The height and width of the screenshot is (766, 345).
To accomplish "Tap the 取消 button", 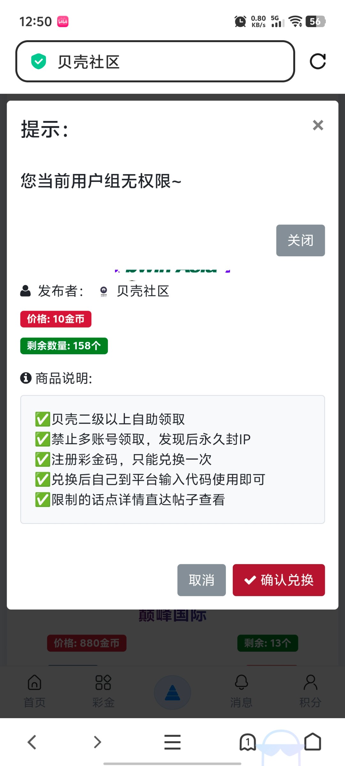I will point(202,580).
